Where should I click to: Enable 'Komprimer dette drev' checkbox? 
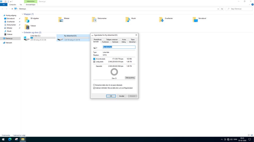(x=94, y=85)
